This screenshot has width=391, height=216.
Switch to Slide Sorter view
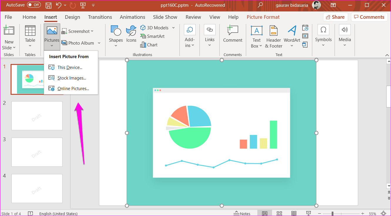(279, 213)
